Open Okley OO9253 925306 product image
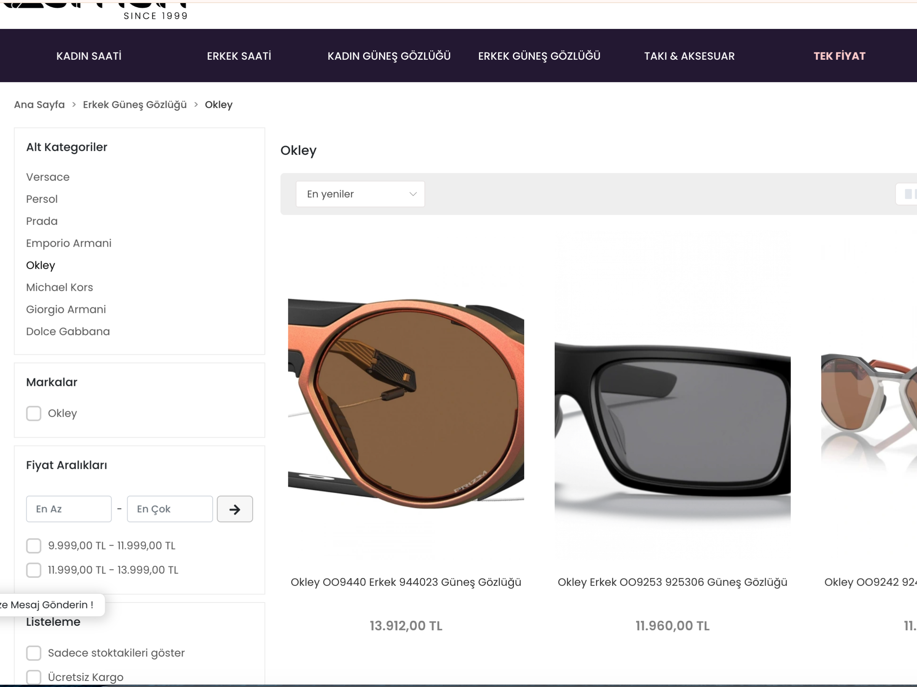 [x=672, y=395]
